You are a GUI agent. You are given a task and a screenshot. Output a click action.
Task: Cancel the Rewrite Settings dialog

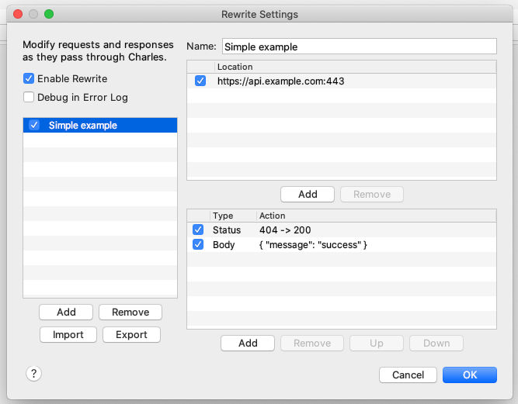click(408, 375)
